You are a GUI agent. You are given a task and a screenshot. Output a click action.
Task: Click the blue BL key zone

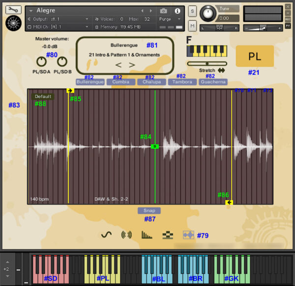point(157,269)
